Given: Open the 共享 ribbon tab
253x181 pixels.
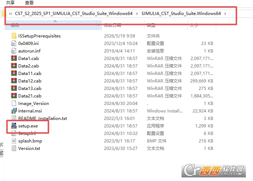Looking at the screenshot, I should [10, 2].
